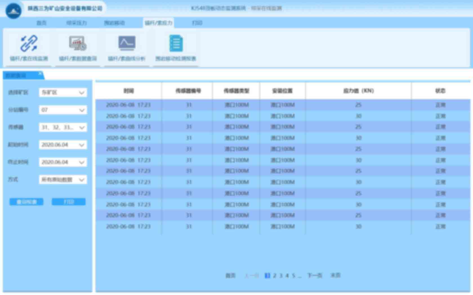Click the 应力值 (KN) column header
Image resolution: width=473 pixels, height=295 pixels.
(358, 91)
